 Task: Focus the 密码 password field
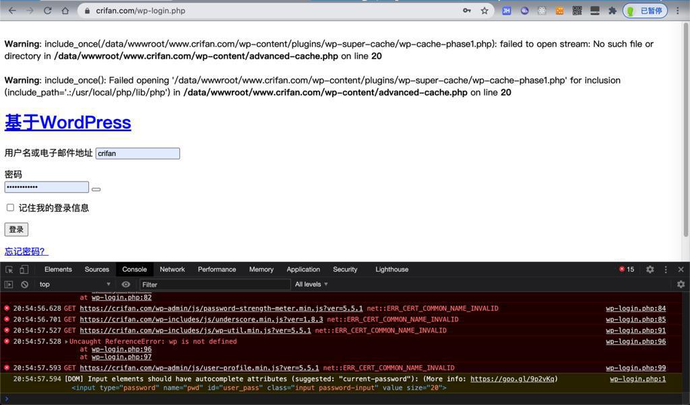tap(46, 187)
